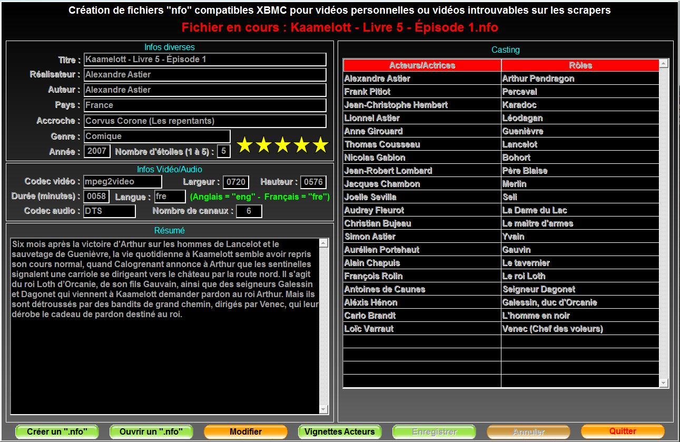Click role cell Le maître d'armes
Screen dimensions: 680x442
point(580,223)
